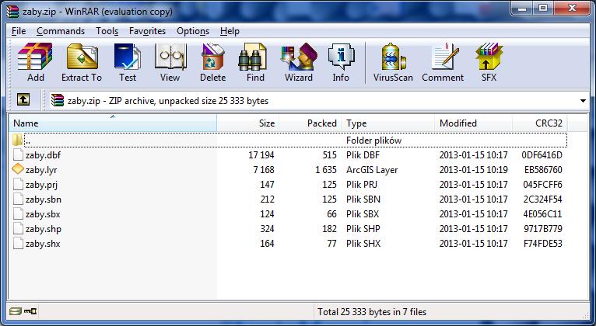Click the key icon in status bar
The height and width of the screenshot is (326, 596).
pyautogui.click(x=30, y=311)
